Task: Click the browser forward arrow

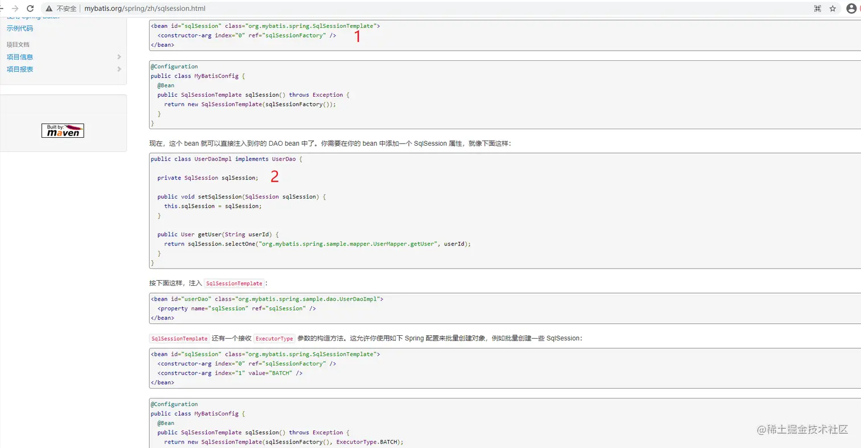Action: (x=15, y=9)
